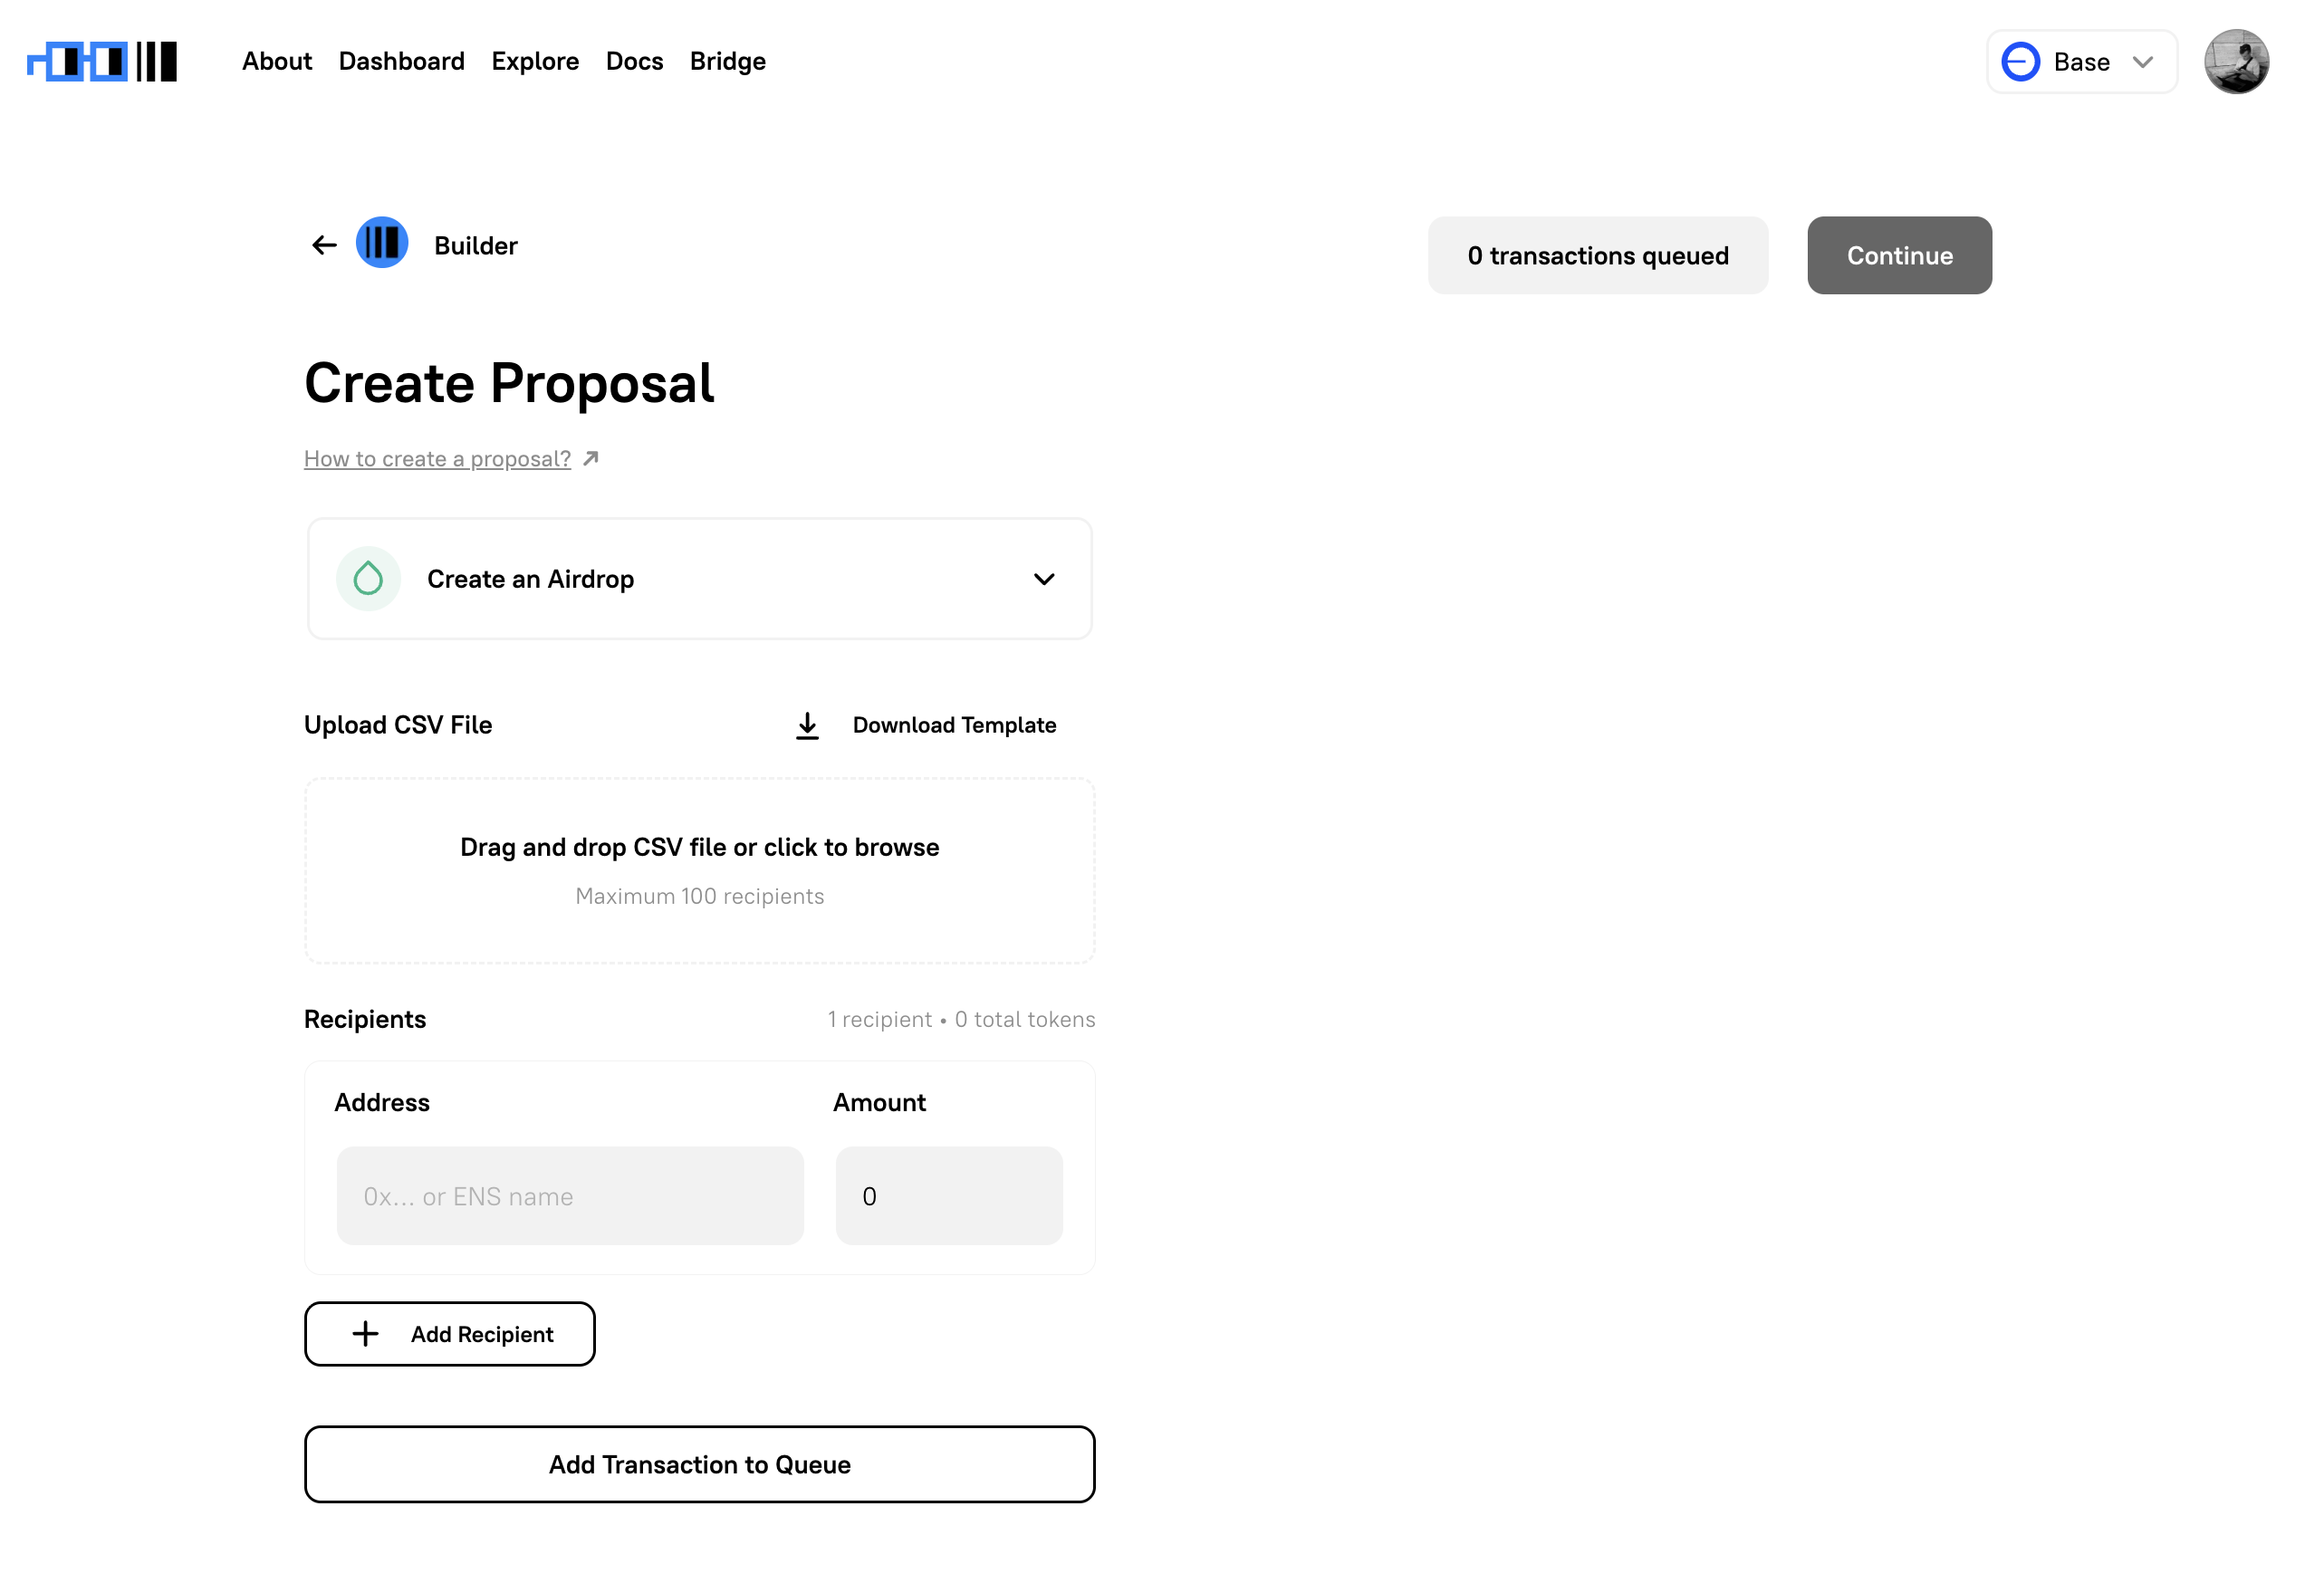Click the Base network circle icon
Screen dimensions: 2324x1583
click(x=2020, y=62)
